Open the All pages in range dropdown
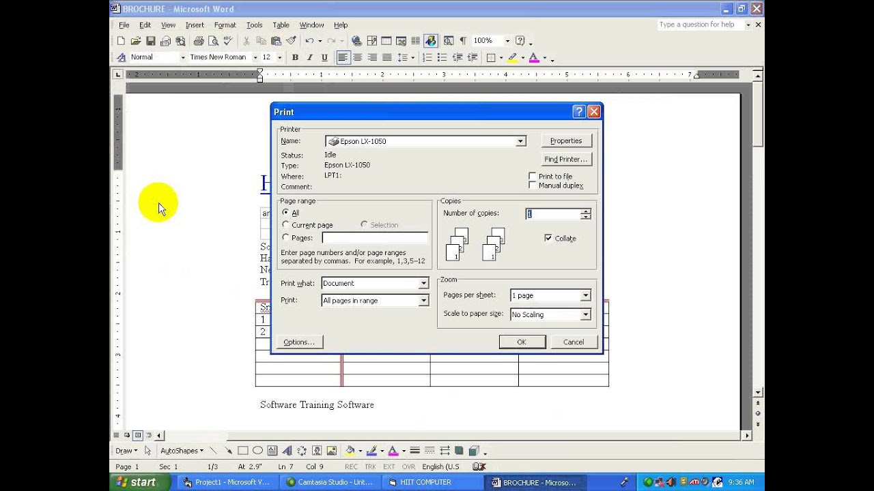The height and width of the screenshot is (491, 874). tap(423, 300)
